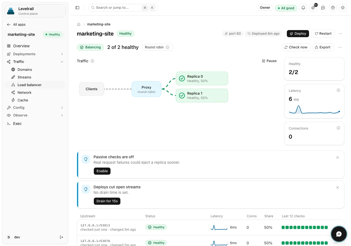
Task: Click the Deploy button
Action: click(x=298, y=34)
